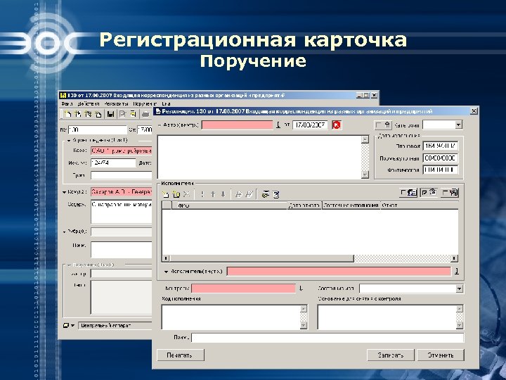The image size is (506, 380).
Task: Click the performers table horizontal scrollbar
Action: pyautogui.click(x=310, y=258)
